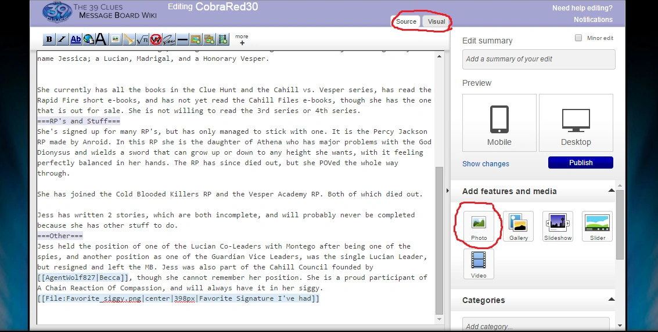Add a Gallery from features panel
The image size is (658, 332).
519,226
